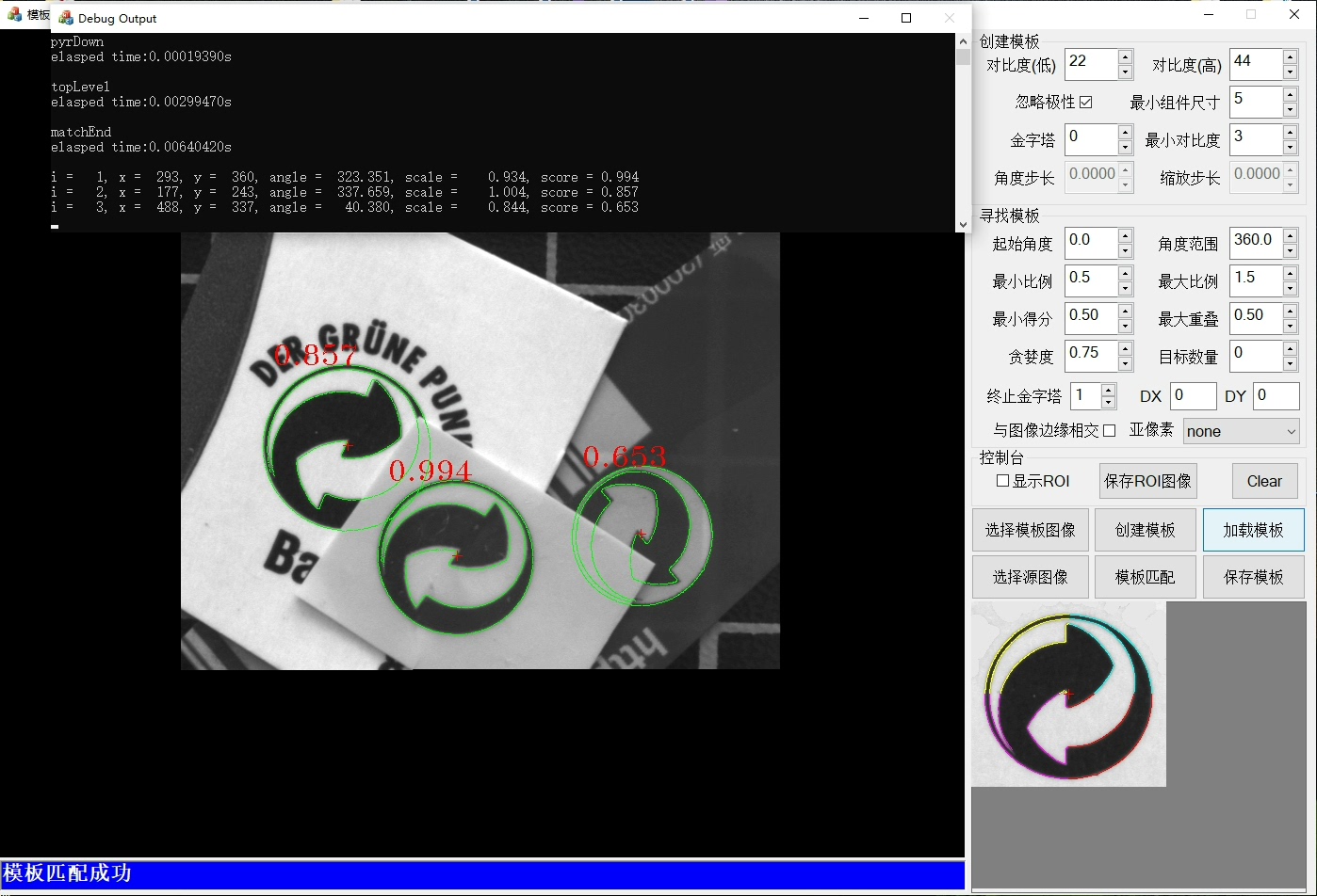Increase the 起始角度 value

1125,236
